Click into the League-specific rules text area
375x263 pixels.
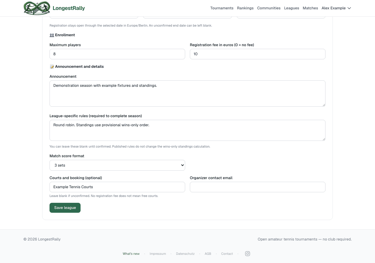pos(187,130)
